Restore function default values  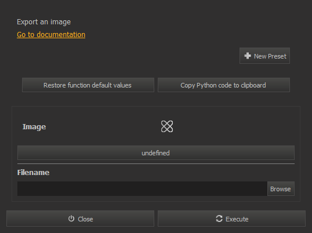pos(88,85)
